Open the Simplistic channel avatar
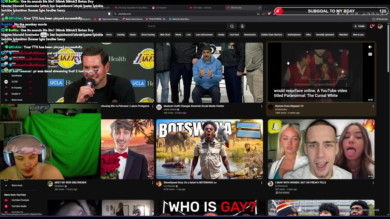 pyautogui.click(x=50, y=183)
